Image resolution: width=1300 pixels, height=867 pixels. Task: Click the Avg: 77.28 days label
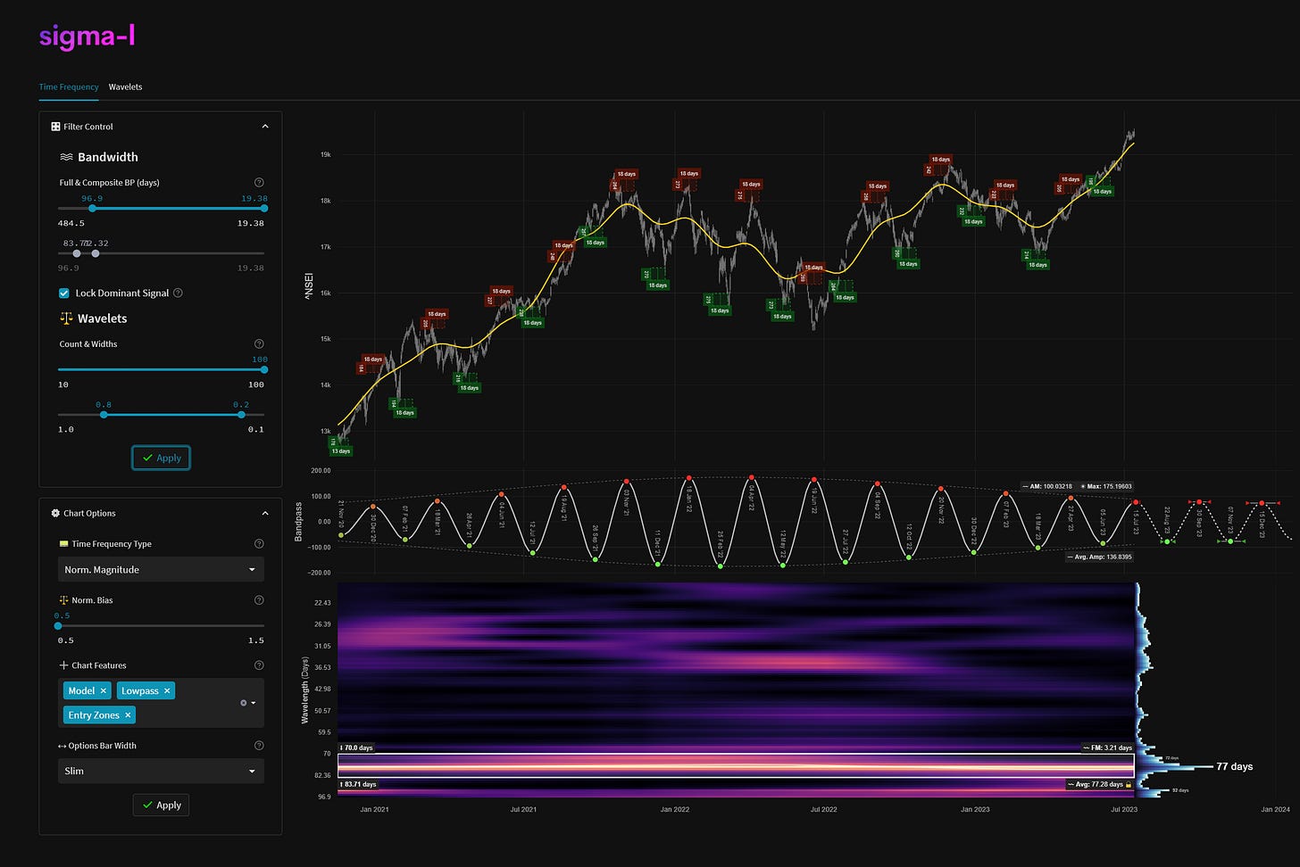(1100, 785)
